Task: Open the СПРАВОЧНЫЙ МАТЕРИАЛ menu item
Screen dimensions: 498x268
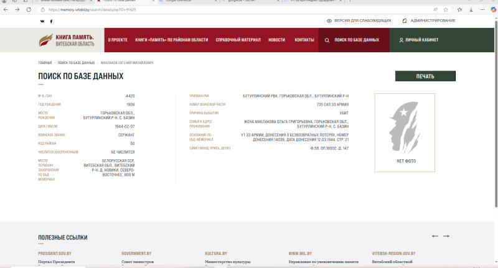Action: point(238,40)
